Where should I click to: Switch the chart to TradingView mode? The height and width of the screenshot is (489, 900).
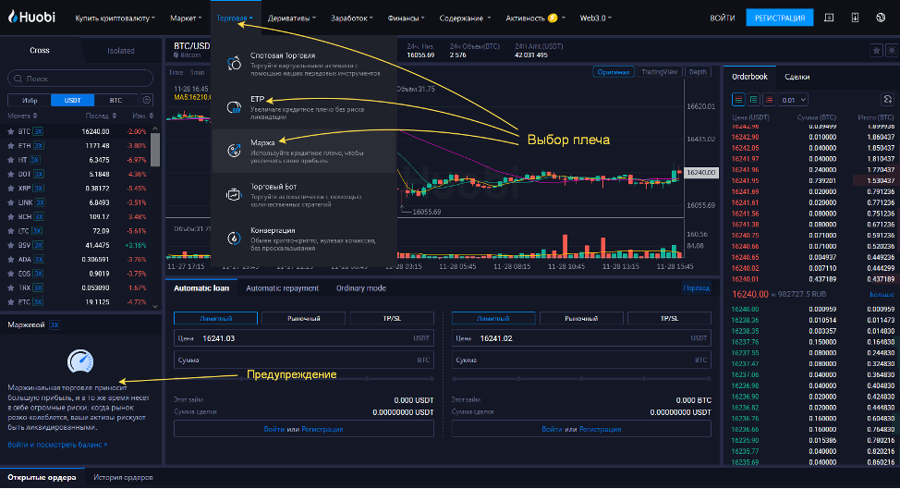(x=659, y=72)
